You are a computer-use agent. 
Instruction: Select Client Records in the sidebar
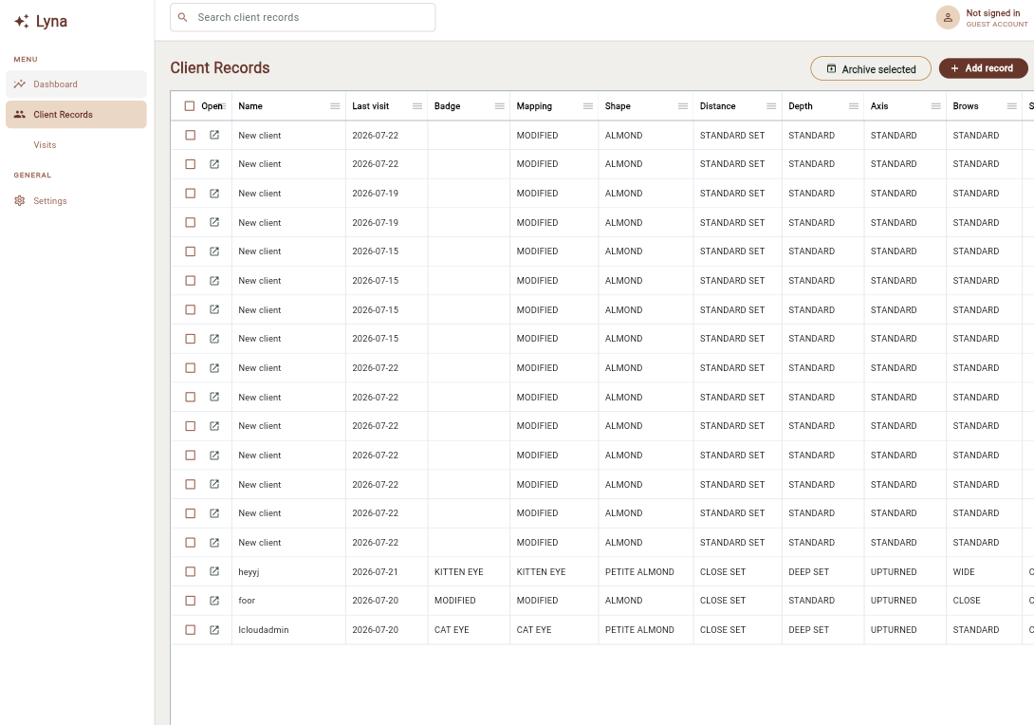coord(76,115)
